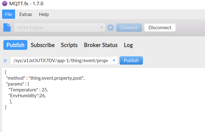Switch to the Publish tab

[15, 45]
